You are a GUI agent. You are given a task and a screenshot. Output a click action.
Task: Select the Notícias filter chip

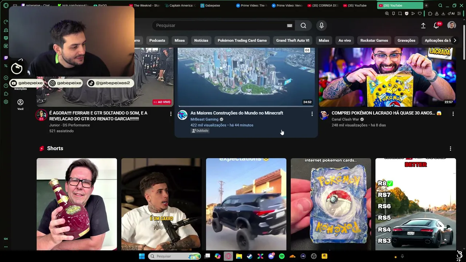(201, 40)
